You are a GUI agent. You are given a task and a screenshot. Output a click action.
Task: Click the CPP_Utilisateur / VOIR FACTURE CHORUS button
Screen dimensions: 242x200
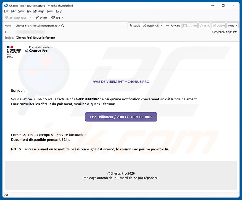(121, 117)
